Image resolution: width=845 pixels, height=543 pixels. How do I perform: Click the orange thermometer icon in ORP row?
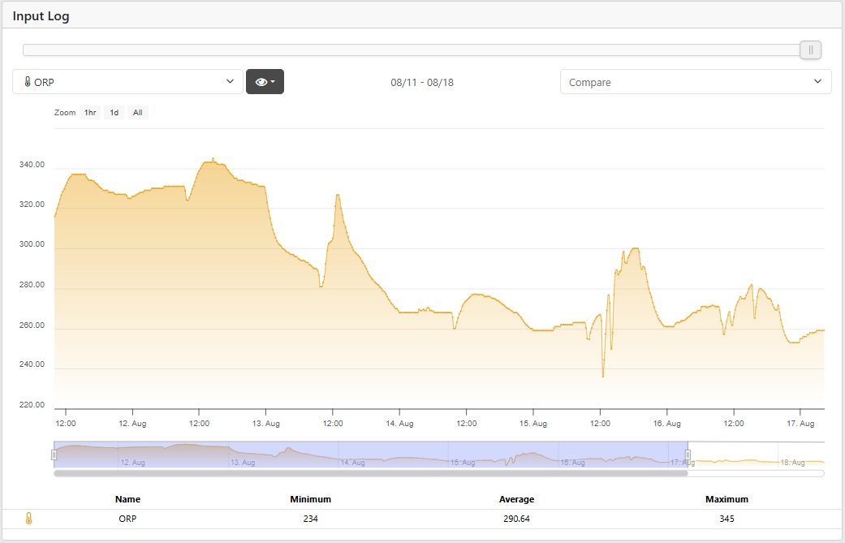coord(28,519)
